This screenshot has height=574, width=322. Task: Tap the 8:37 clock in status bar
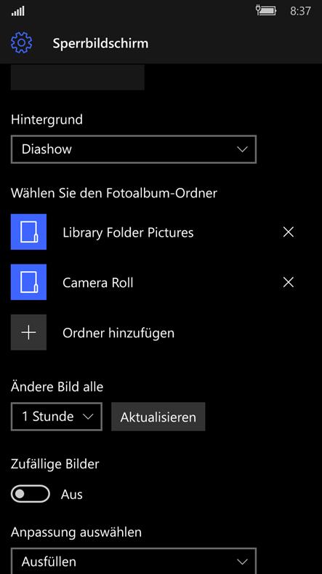(x=300, y=11)
